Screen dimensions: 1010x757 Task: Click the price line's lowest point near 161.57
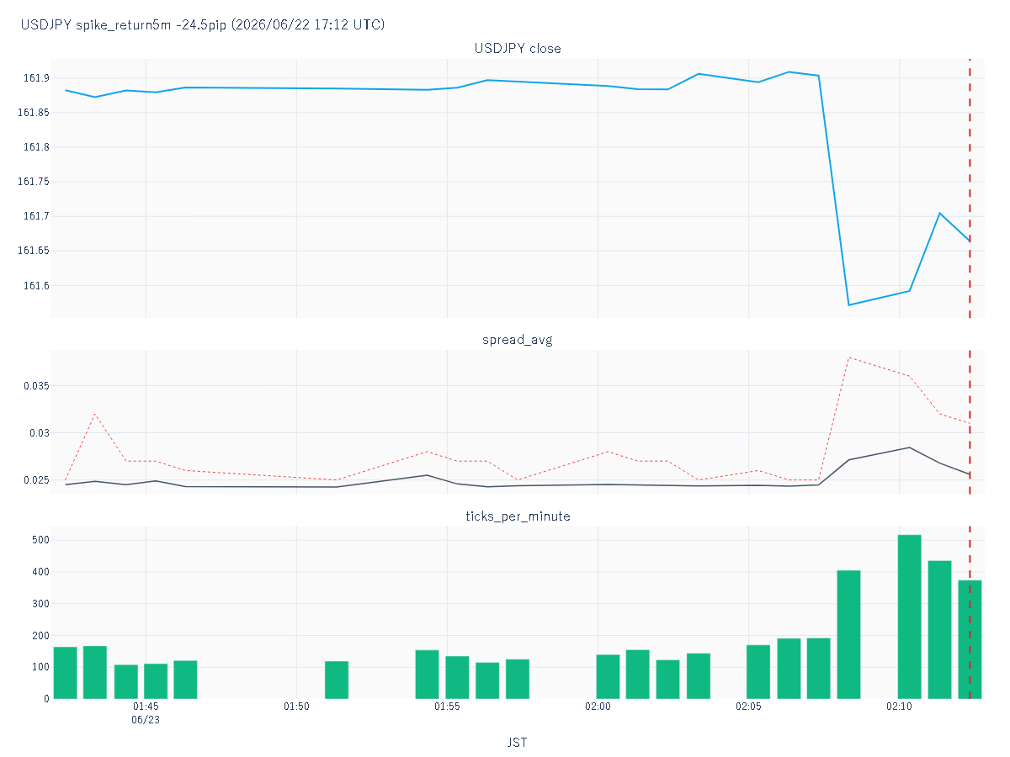[x=849, y=304]
